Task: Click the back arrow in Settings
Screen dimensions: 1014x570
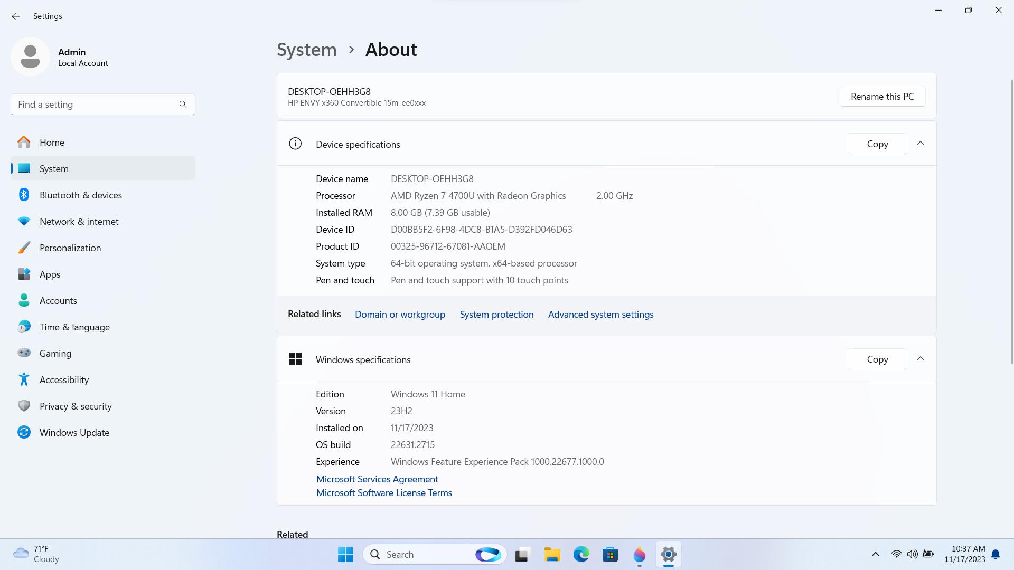Action: tap(15, 16)
